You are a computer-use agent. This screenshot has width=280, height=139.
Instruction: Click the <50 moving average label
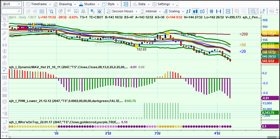[243, 45]
